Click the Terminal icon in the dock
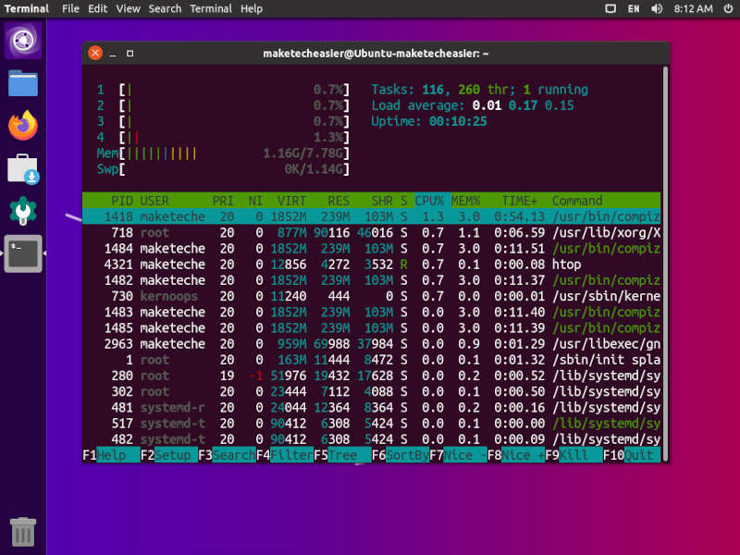This screenshot has height=555, width=740. (x=22, y=253)
